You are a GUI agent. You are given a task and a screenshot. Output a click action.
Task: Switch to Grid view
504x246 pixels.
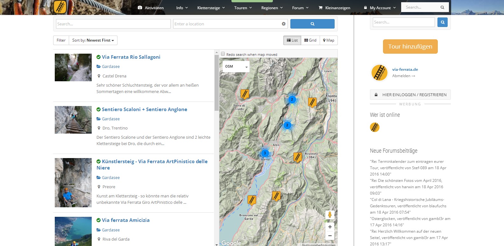click(310, 40)
